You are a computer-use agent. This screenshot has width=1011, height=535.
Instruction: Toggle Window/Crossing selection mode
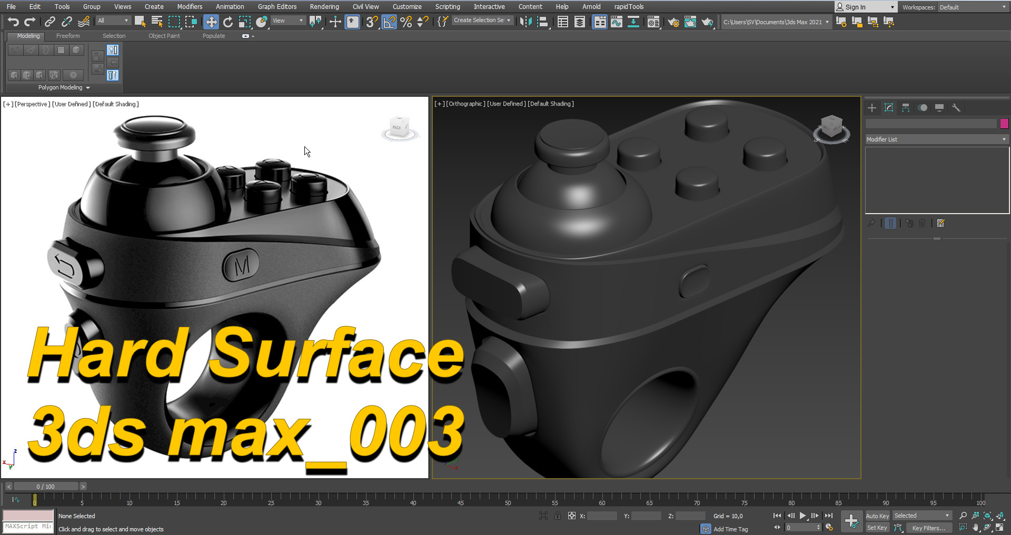[191, 22]
